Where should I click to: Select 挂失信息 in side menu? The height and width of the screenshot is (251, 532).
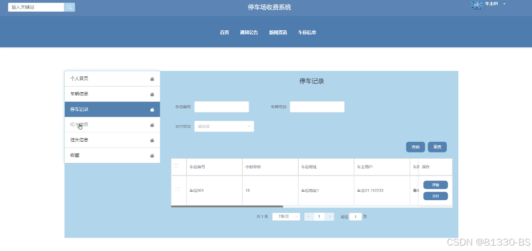[x=112, y=140]
